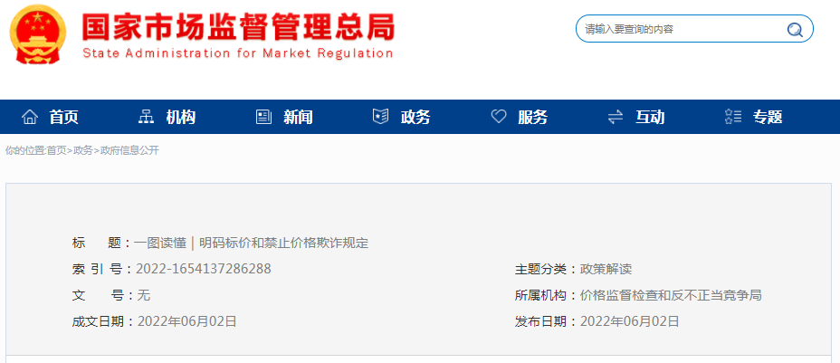Select the 发布日期 value 2022年06月02日

630,321
